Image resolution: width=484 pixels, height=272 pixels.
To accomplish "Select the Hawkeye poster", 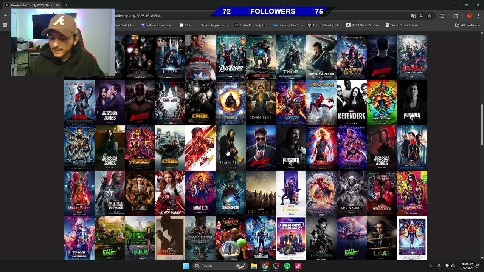I will tap(291, 193).
